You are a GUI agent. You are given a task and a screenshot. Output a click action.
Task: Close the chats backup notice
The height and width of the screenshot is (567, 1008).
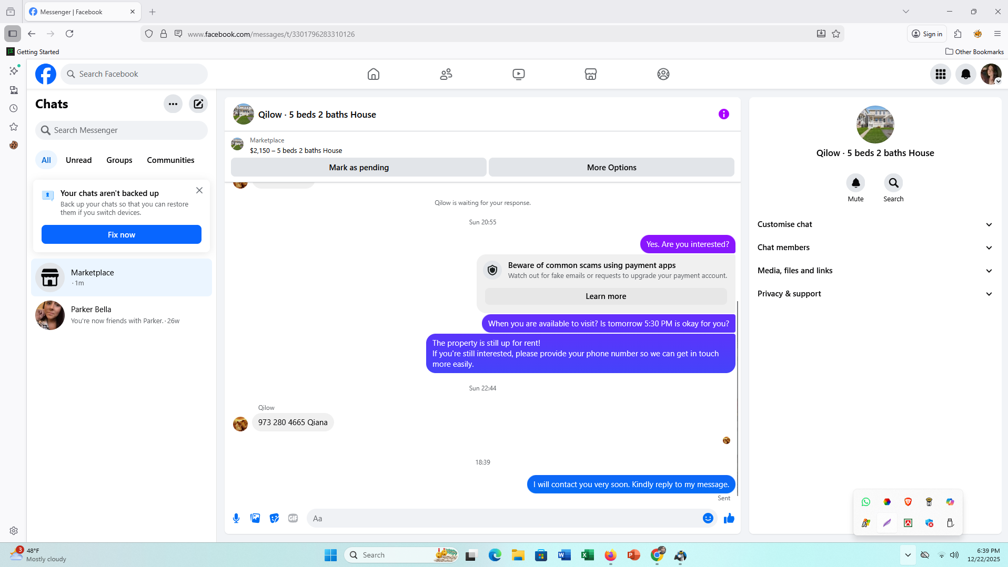pyautogui.click(x=199, y=190)
